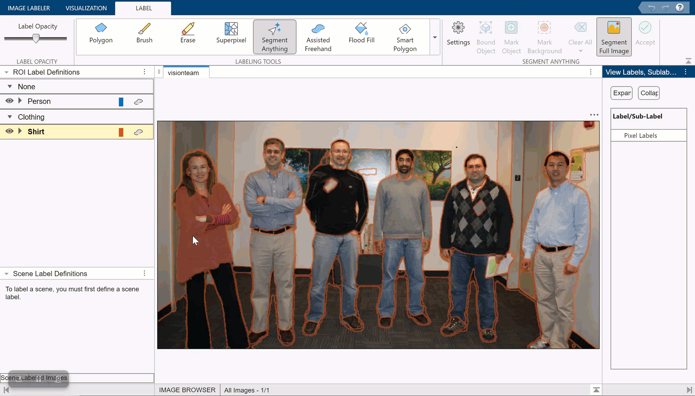Screen dimensions: 695x396
Task: Select the Polygon labeling tool
Action: [100, 33]
